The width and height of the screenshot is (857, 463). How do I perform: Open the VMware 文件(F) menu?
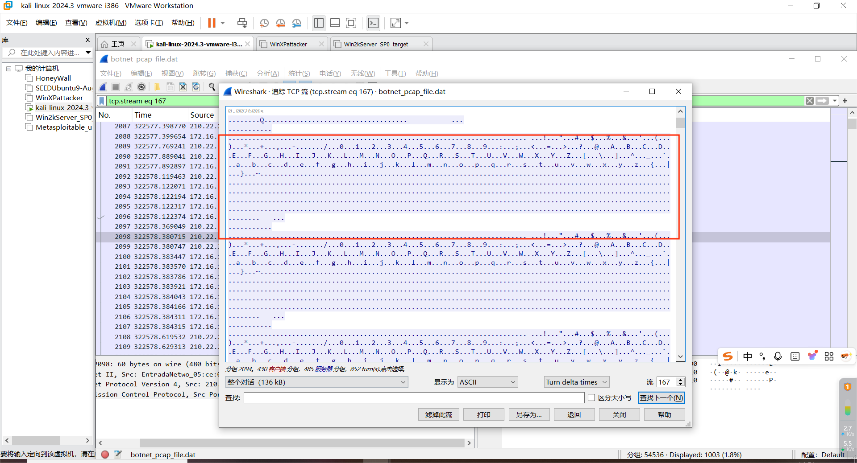(17, 23)
